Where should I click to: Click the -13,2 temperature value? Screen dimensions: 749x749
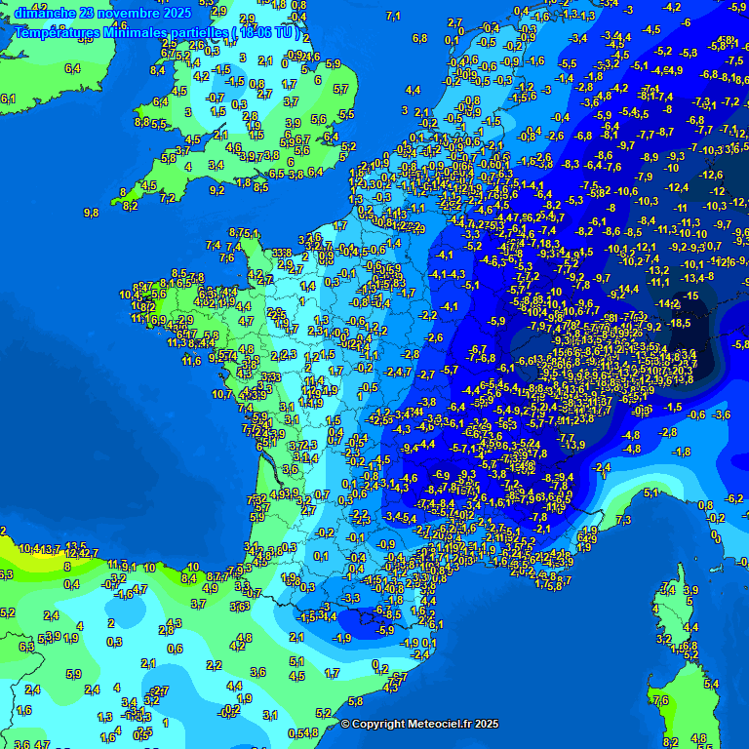pyautogui.click(x=656, y=270)
